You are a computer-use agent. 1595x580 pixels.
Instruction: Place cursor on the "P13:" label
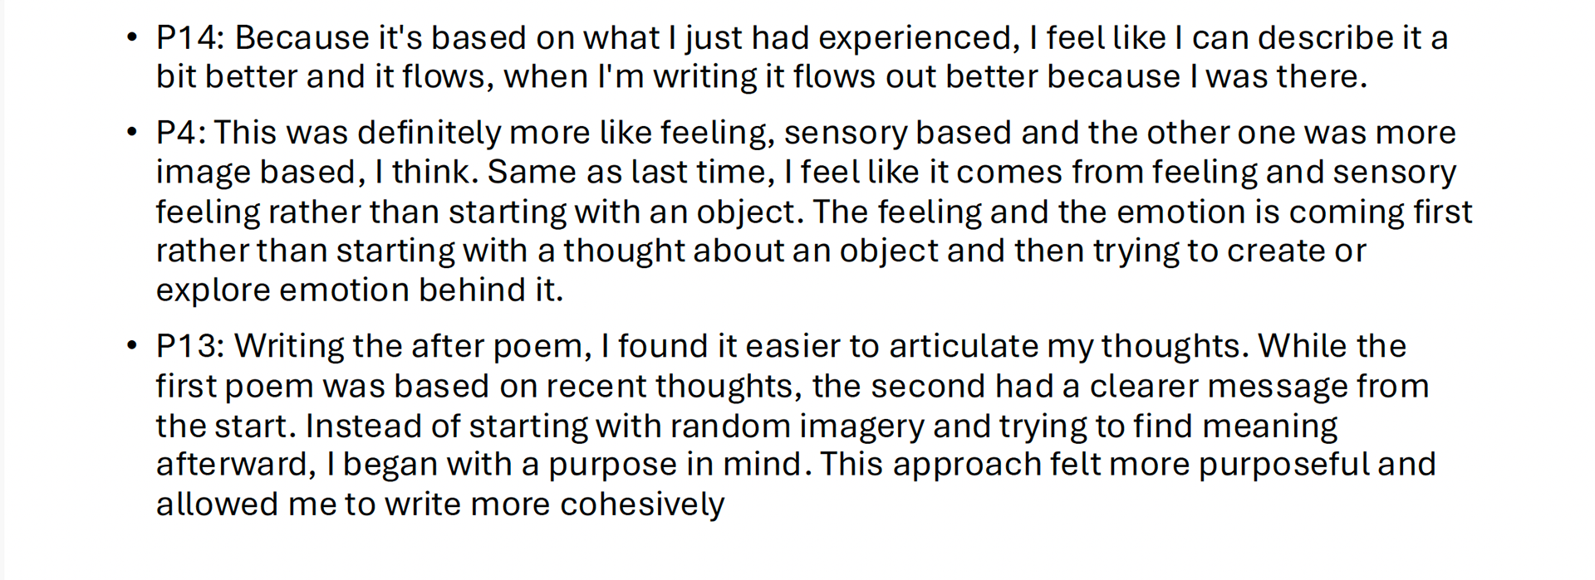(x=190, y=346)
